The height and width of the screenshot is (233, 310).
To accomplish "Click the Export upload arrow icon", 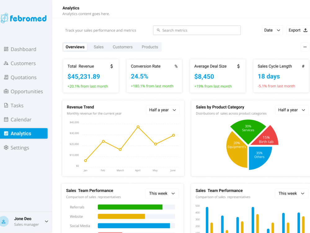I will (305, 30).
